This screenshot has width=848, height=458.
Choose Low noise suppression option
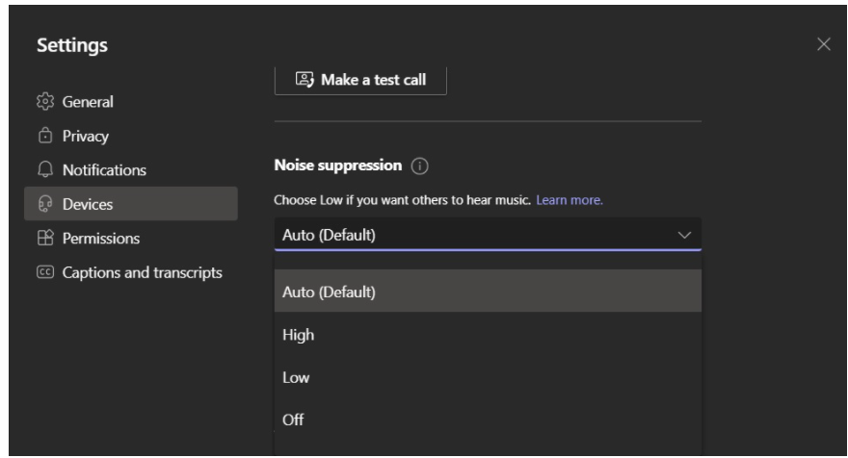tap(488, 377)
